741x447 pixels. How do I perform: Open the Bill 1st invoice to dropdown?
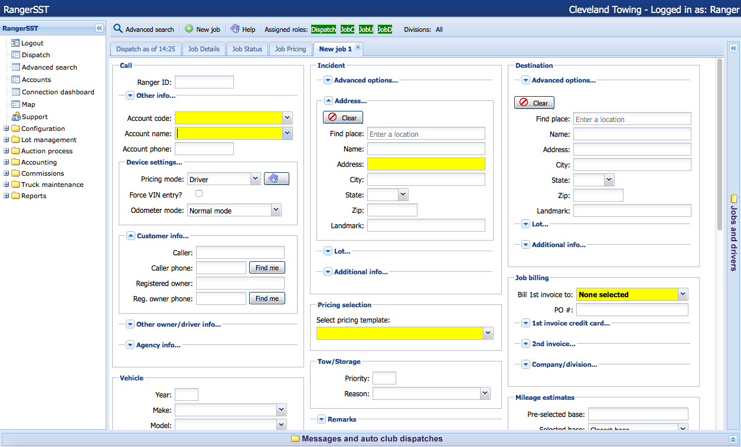click(x=683, y=294)
